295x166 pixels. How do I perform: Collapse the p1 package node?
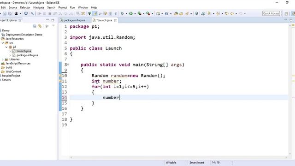click(6, 47)
